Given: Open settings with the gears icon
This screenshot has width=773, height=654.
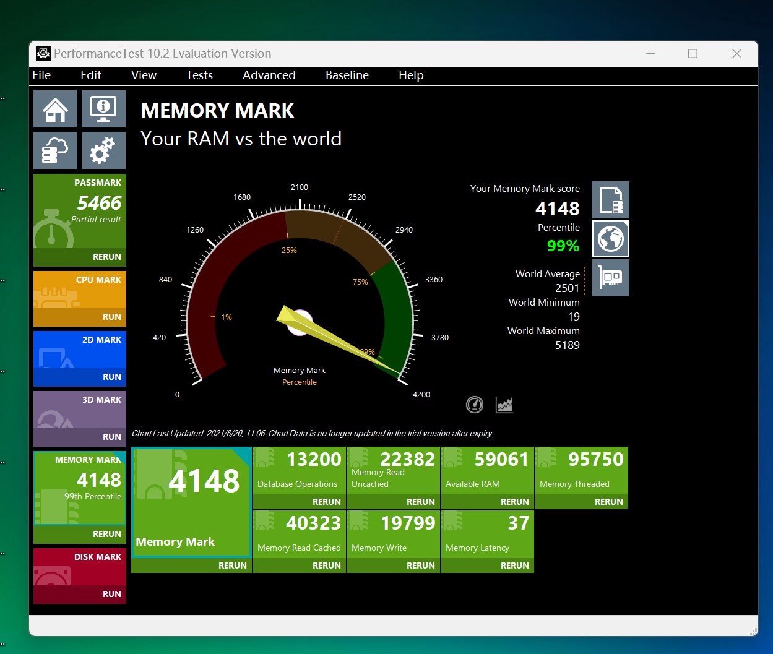Looking at the screenshot, I should pyautogui.click(x=103, y=150).
